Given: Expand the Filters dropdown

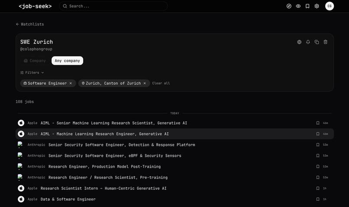Looking at the screenshot, I should pyautogui.click(x=32, y=73).
